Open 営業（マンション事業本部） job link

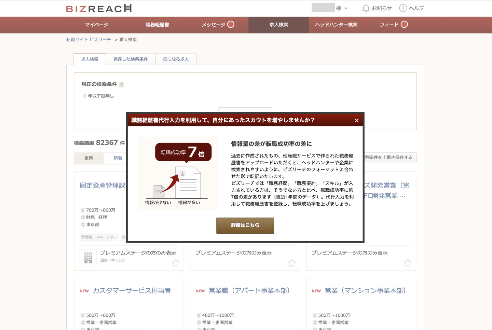pyautogui.click(x=366, y=291)
